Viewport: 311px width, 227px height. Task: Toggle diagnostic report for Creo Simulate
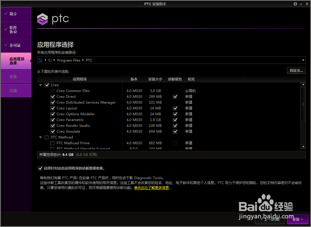coord(175,131)
